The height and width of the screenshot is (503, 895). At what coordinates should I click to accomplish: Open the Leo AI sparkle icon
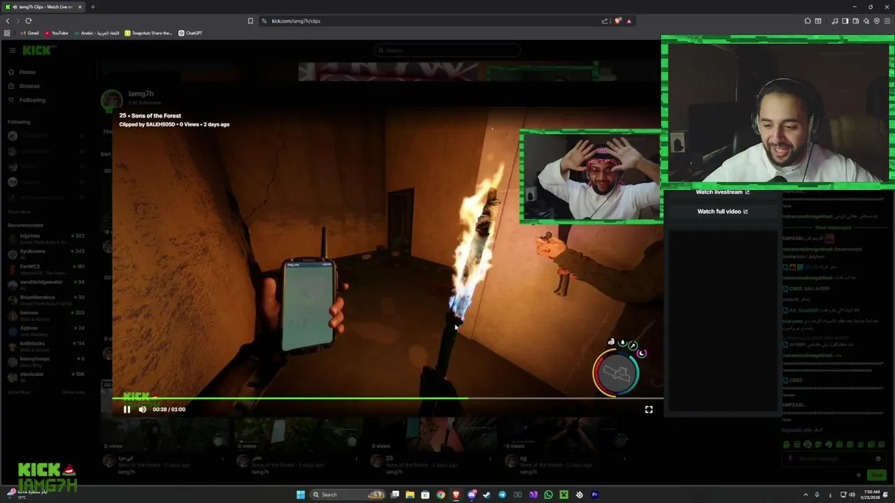(x=866, y=21)
